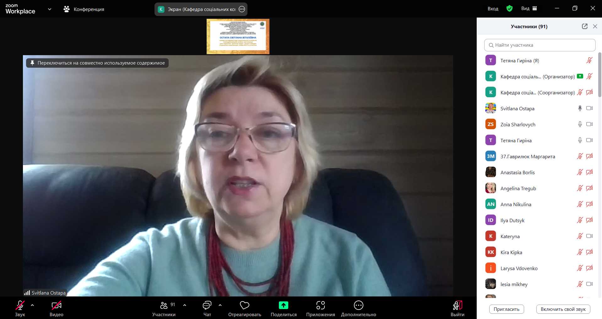Screen dimensions: 602x319
Task: Click video-off icon for Kira Kipka
Action: coord(589,252)
